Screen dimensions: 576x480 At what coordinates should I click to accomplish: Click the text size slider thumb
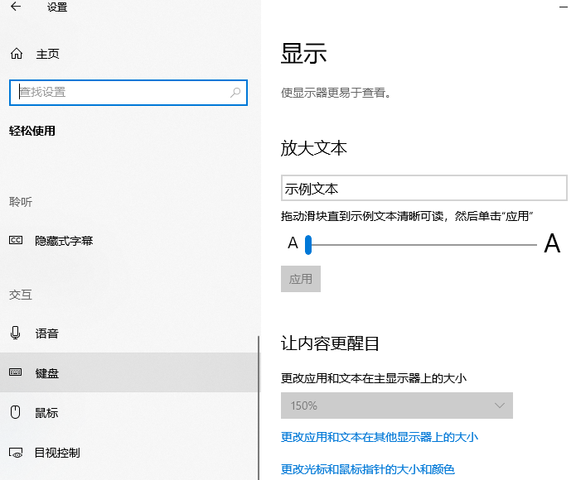(307, 244)
